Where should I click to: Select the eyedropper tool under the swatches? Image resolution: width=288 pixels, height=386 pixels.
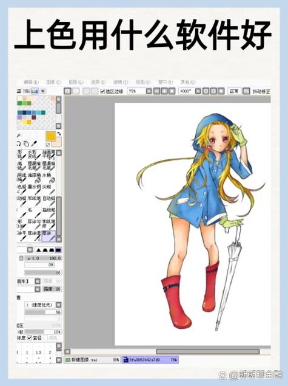pyautogui.click(x=34, y=143)
